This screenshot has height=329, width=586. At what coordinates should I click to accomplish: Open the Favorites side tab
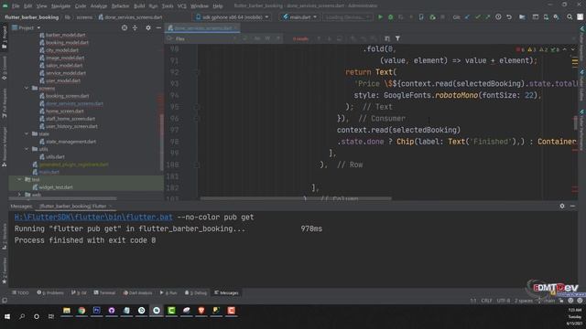click(4, 271)
